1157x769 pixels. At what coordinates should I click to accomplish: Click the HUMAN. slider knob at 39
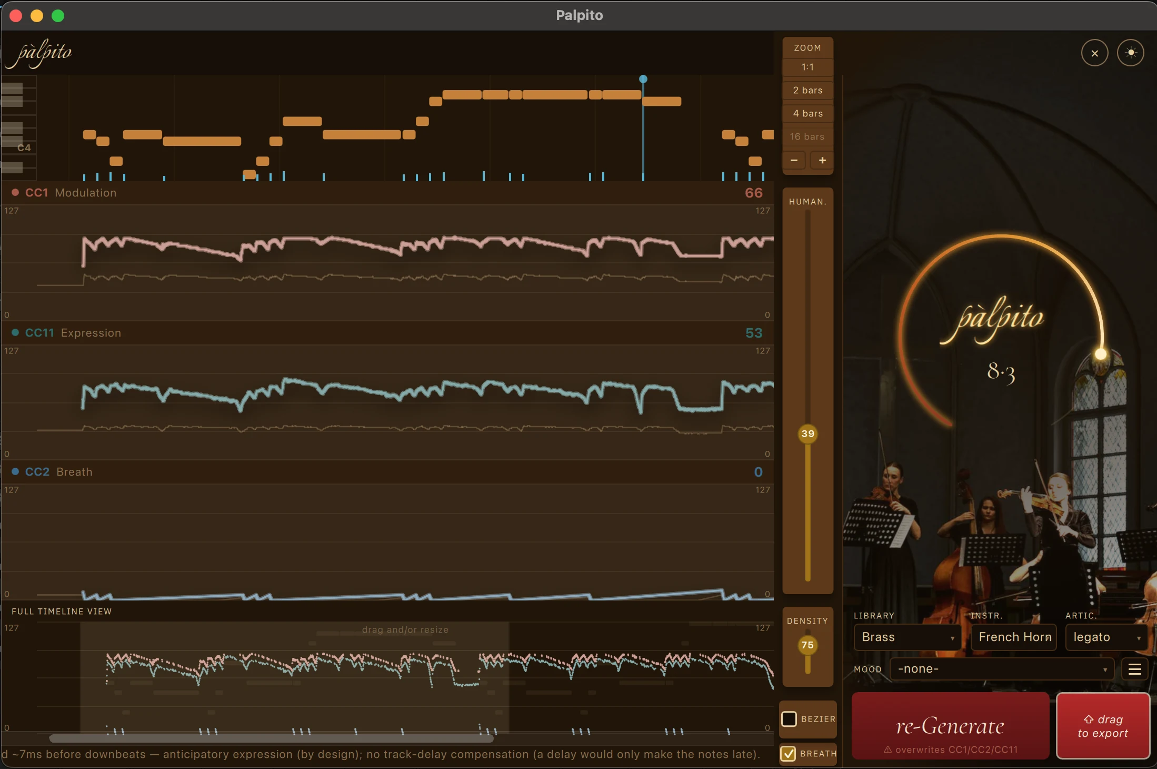[807, 433]
